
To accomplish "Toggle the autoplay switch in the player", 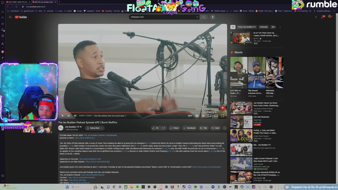I will click(x=190, y=116).
